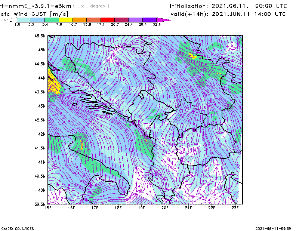Click the '44N' latitude label
The height and width of the screenshot is (231, 299).
click(x=42, y=78)
